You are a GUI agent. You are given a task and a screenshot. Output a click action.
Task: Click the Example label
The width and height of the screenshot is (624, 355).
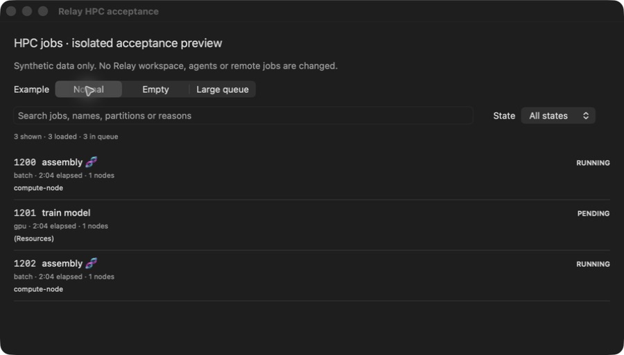31,89
